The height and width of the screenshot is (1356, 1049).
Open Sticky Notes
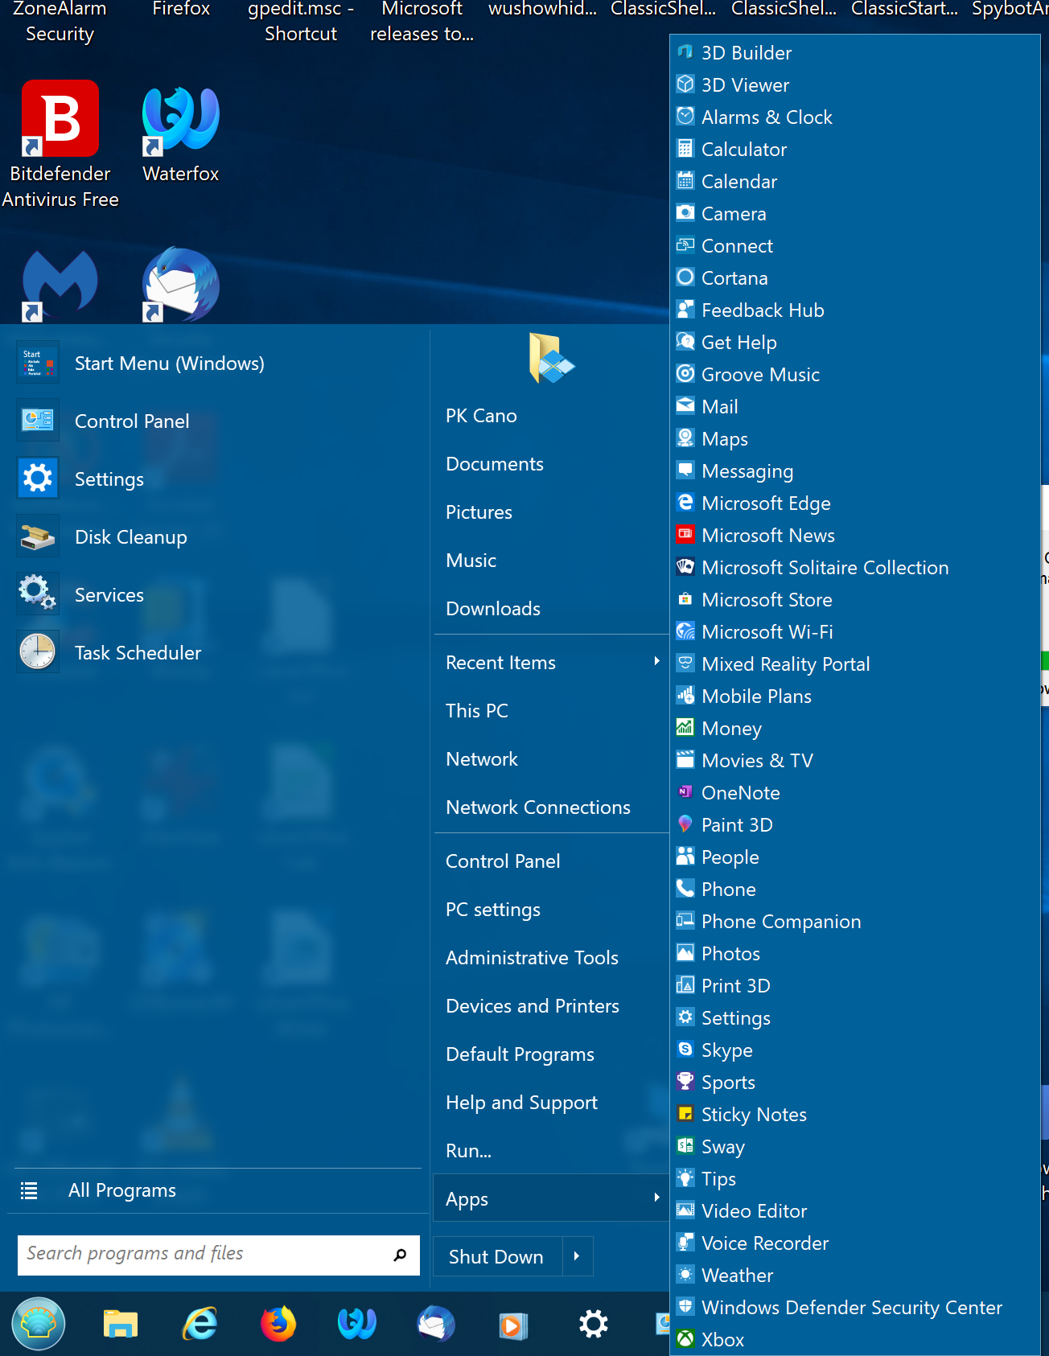(x=855, y=1115)
